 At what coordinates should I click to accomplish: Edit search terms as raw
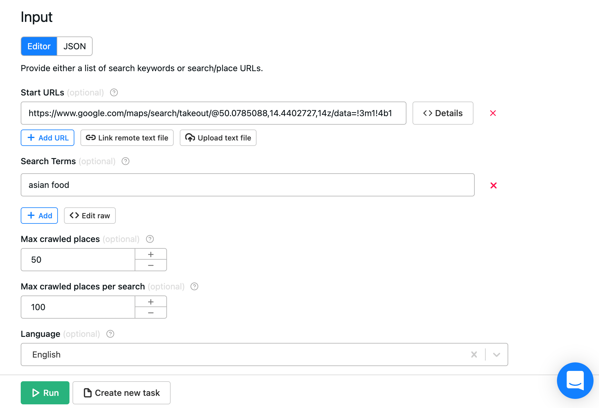(x=90, y=216)
